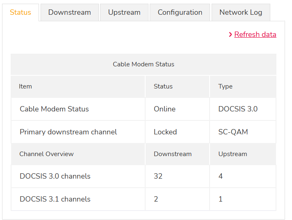Click the Online status value
292x220 pixels.
tap(164, 109)
